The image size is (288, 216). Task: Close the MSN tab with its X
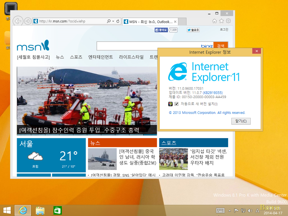[175, 22]
